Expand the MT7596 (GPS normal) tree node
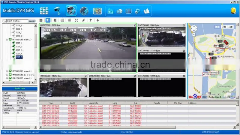Viewport: 240px width, 135px height. pyautogui.click(x=7, y=71)
